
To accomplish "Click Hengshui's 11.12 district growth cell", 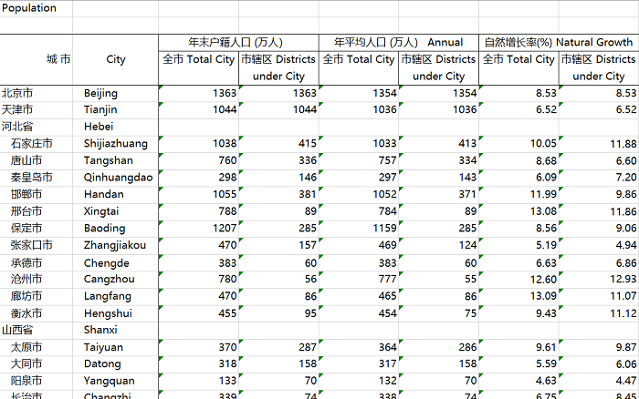I will [599, 313].
